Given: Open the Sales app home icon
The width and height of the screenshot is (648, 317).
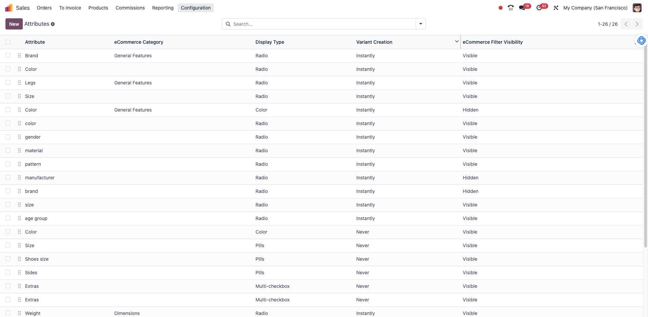Looking at the screenshot, I should tap(9, 8).
